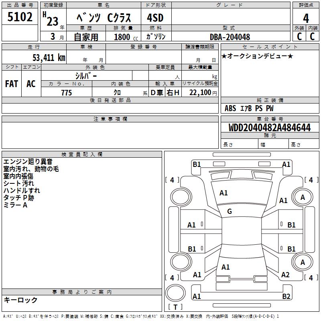Select vehicle history 自家用
The image size is (321, 321).
coord(86,37)
